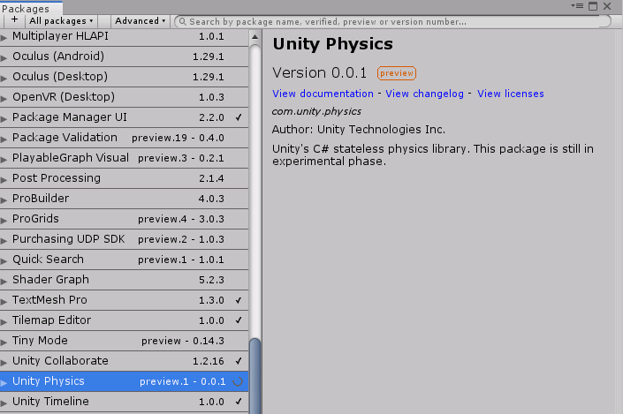Click the package list scrollbar thumb

[255, 375]
